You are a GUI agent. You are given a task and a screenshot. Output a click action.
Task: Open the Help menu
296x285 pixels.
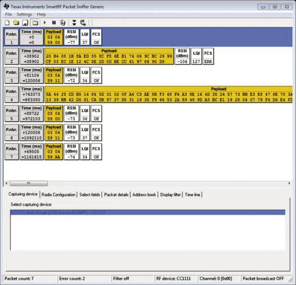[x=41, y=14]
